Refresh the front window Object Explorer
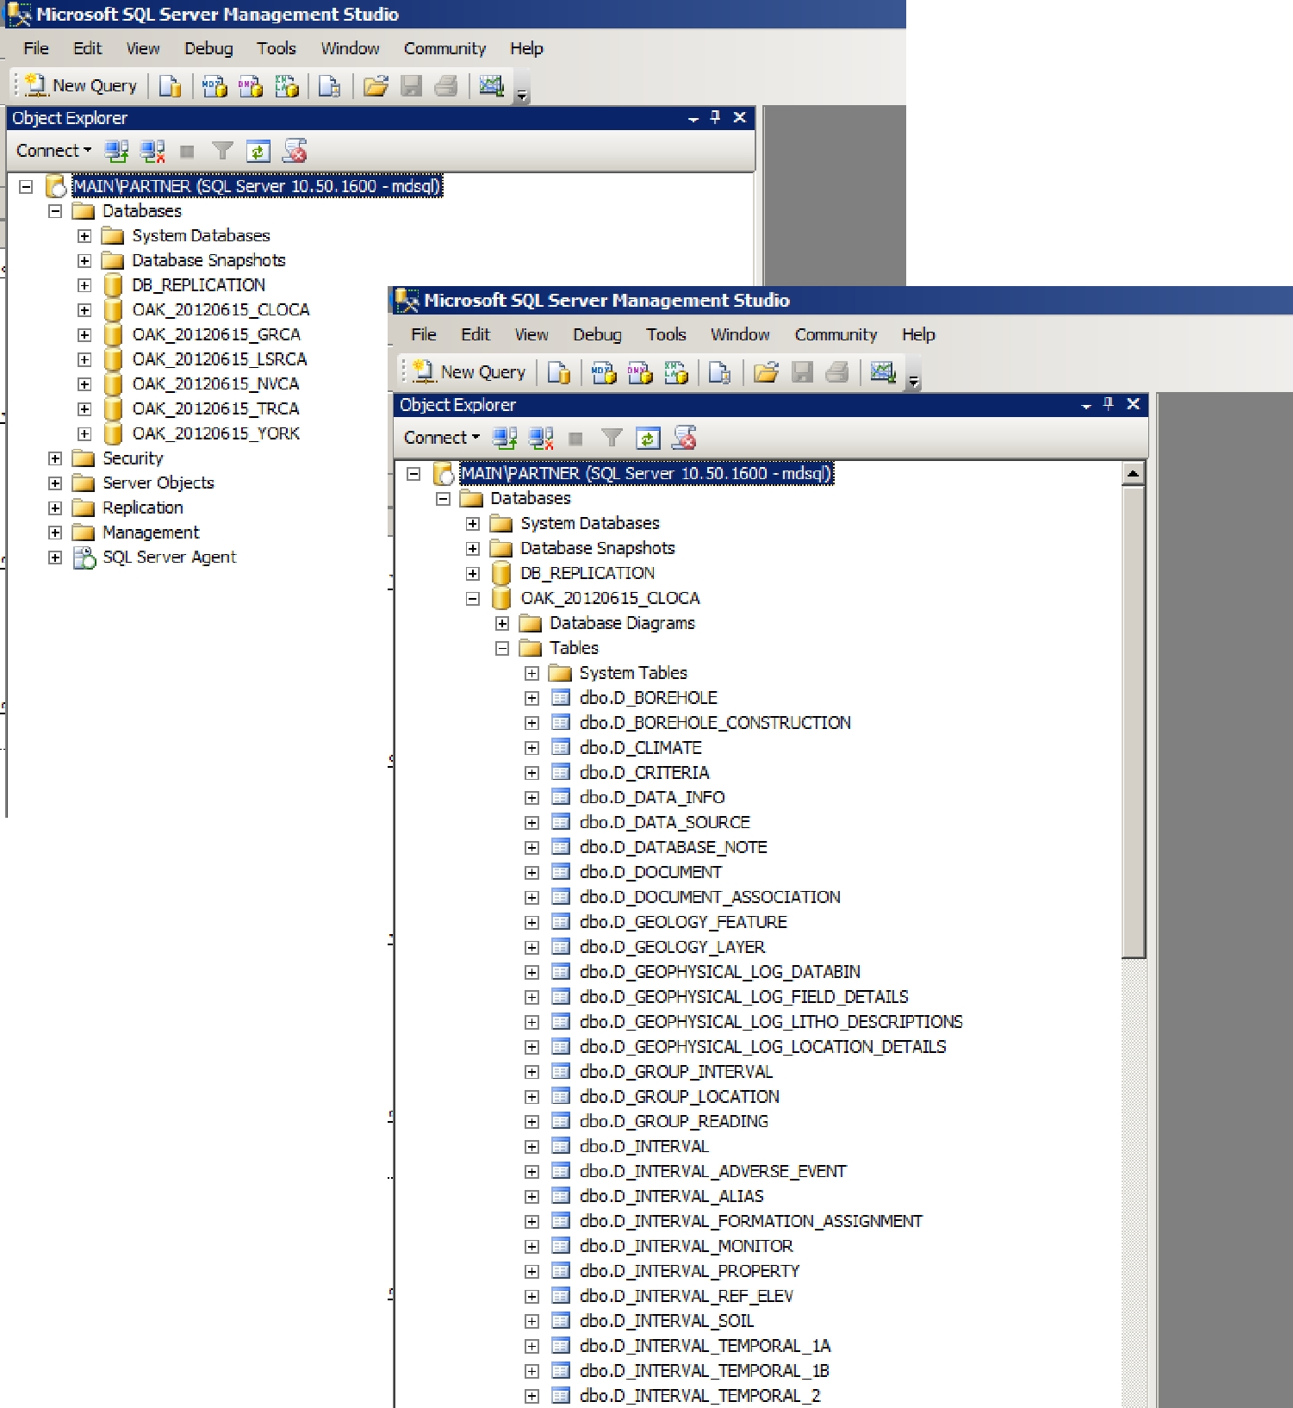Screen dimensions: 1293x1408 (648, 438)
